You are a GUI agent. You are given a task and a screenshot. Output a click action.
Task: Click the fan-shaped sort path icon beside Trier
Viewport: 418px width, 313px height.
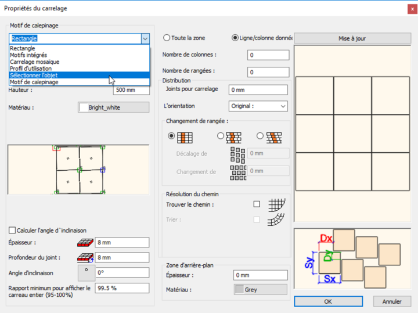(276, 220)
